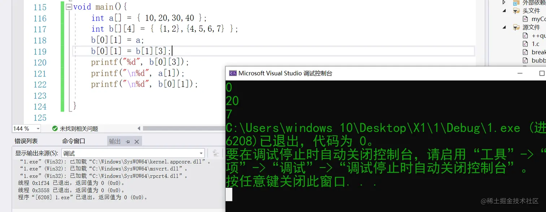The width and height of the screenshot is (546, 212).
Task: Click the clear output icon beside output pane
Action: pos(216,153)
